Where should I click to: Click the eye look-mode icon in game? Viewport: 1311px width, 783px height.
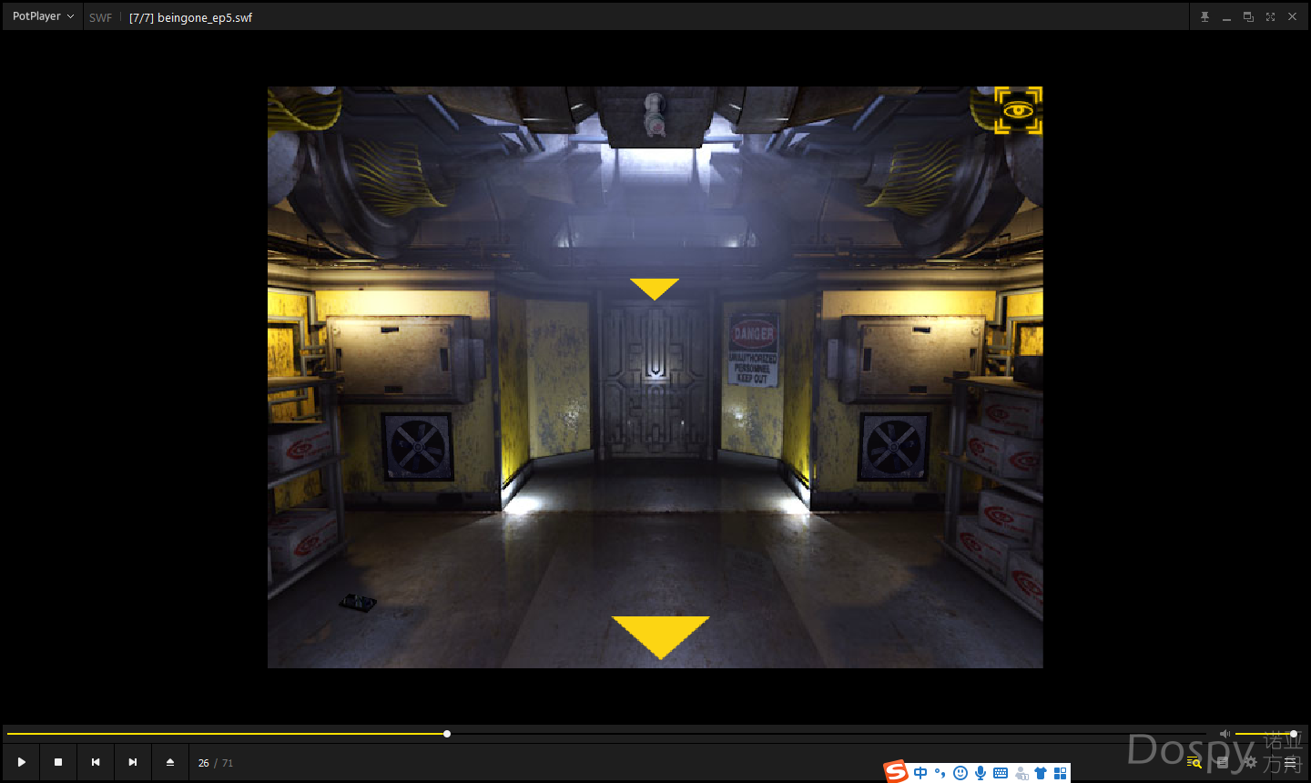1018,111
